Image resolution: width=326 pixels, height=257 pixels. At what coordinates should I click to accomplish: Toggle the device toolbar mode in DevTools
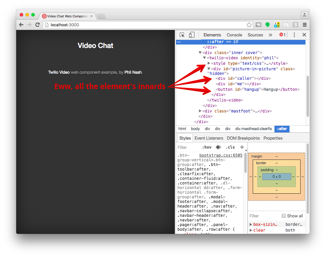(192, 35)
